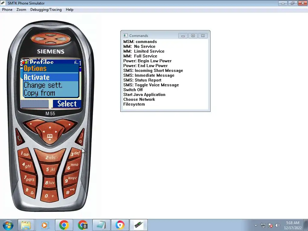Click the 7 pqrs key on keypad
The width and height of the screenshot is (308, 231).
29,179
